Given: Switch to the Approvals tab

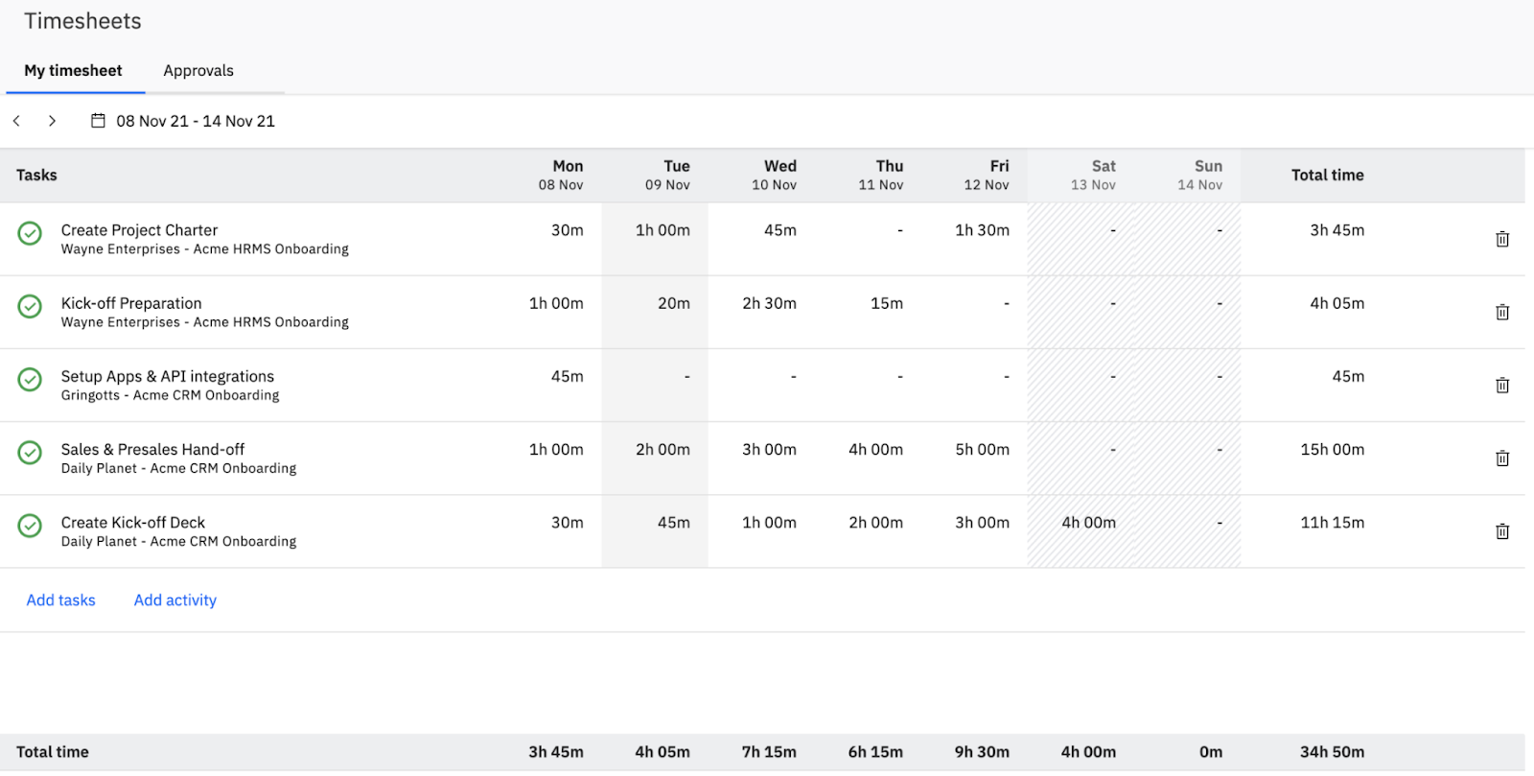Looking at the screenshot, I should click(198, 71).
